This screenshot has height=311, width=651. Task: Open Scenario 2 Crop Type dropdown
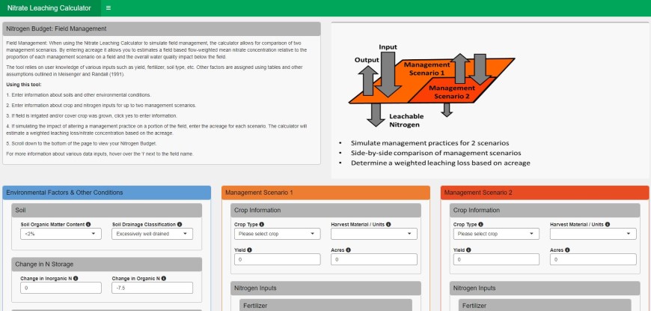pyautogui.click(x=497, y=234)
